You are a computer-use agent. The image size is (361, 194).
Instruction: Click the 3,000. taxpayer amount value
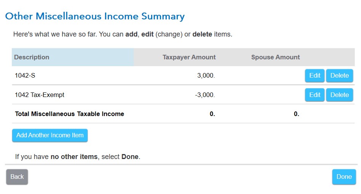point(206,76)
